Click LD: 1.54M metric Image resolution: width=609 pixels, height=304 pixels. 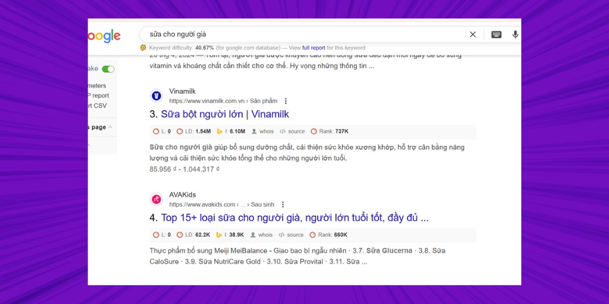[194, 131]
